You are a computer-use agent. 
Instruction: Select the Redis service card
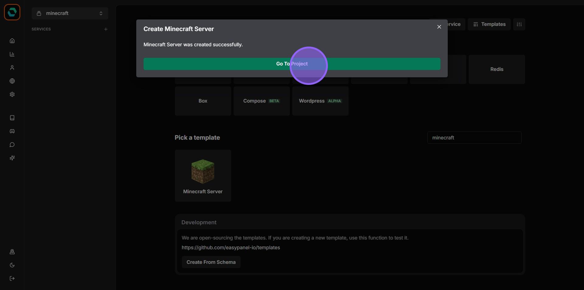tap(497, 69)
